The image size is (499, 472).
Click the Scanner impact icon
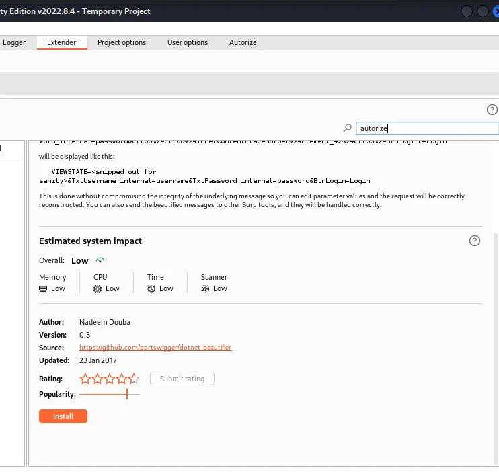point(205,288)
